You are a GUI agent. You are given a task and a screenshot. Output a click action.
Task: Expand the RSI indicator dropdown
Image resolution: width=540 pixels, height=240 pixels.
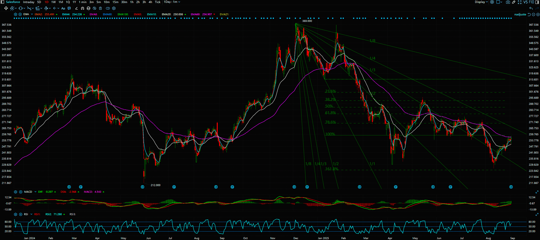[x=31, y=214]
